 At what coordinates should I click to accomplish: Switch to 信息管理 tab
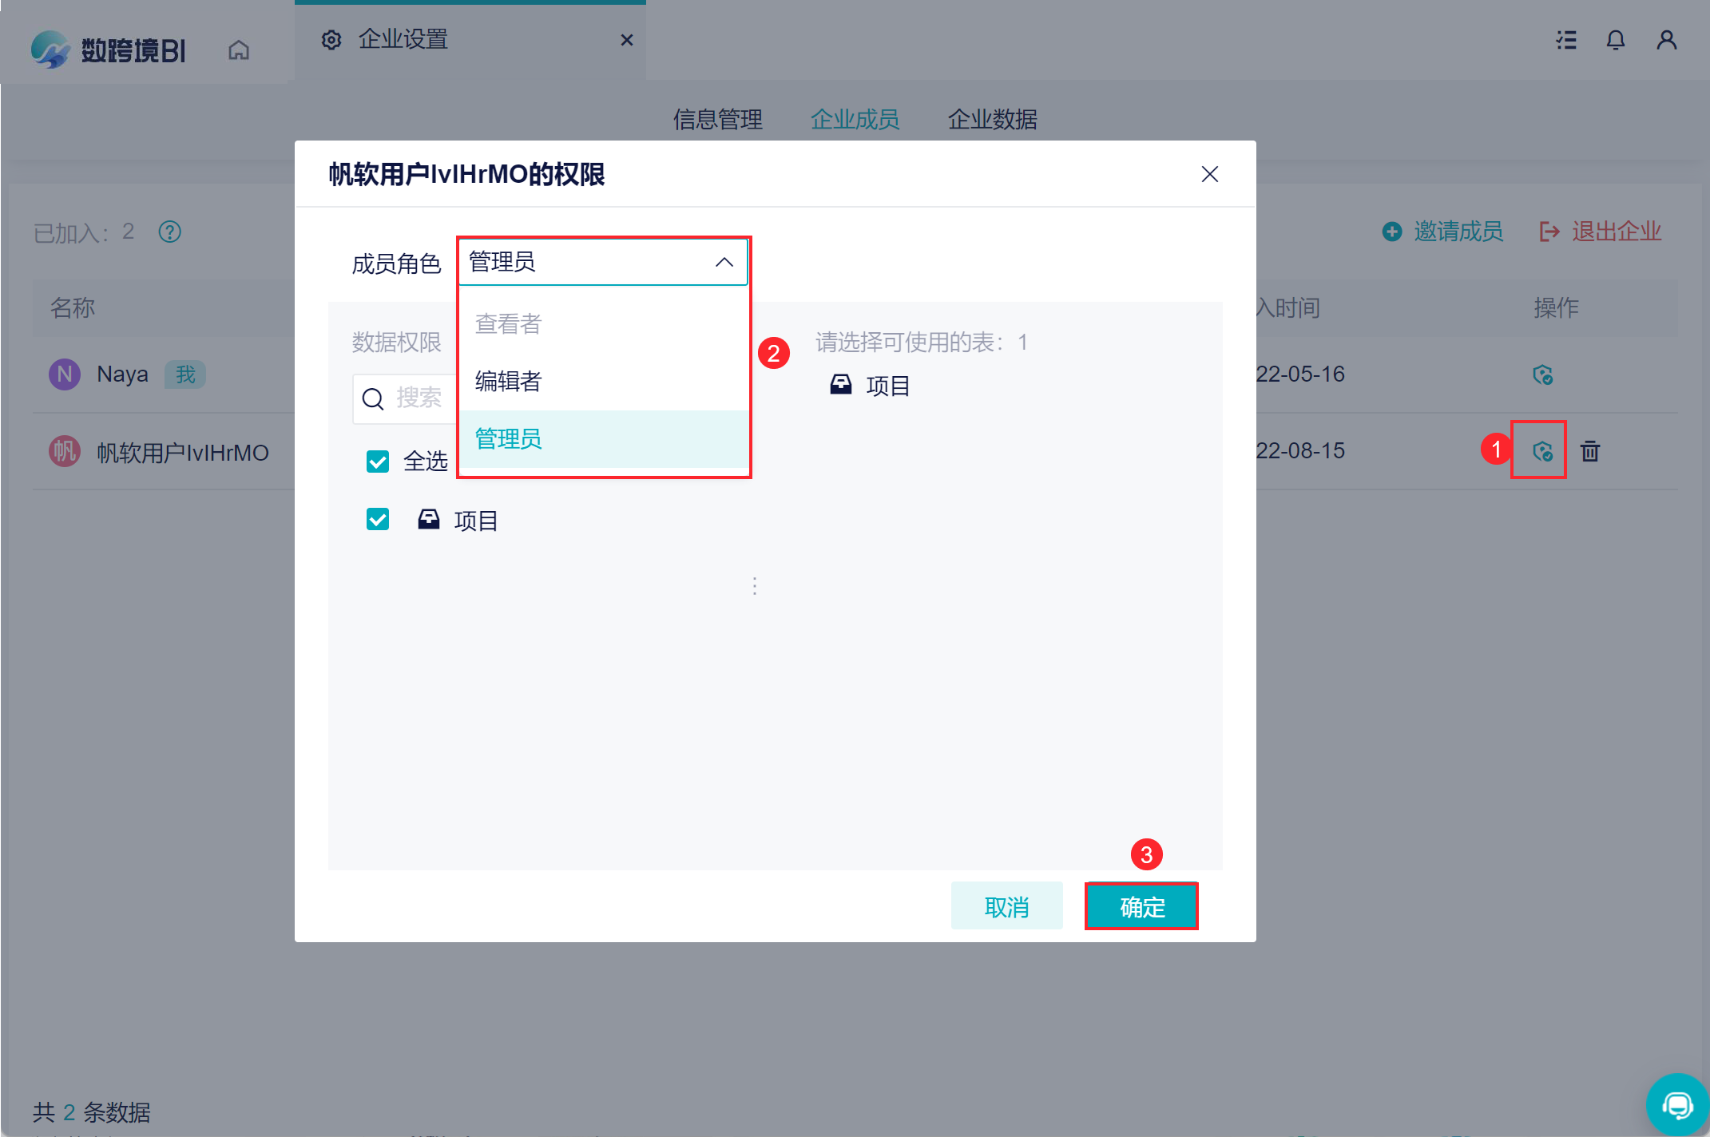(x=717, y=119)
